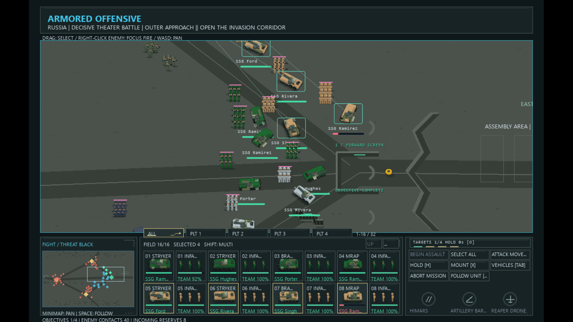Choose the 07 BRA card of SSG Singh
Viewport: 573px width, 322px height.
click(x=287, y=298)
